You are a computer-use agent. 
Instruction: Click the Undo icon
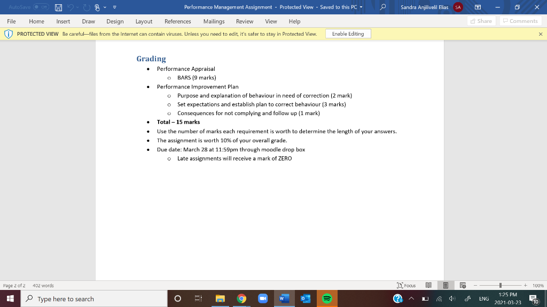tap(72, 7)
